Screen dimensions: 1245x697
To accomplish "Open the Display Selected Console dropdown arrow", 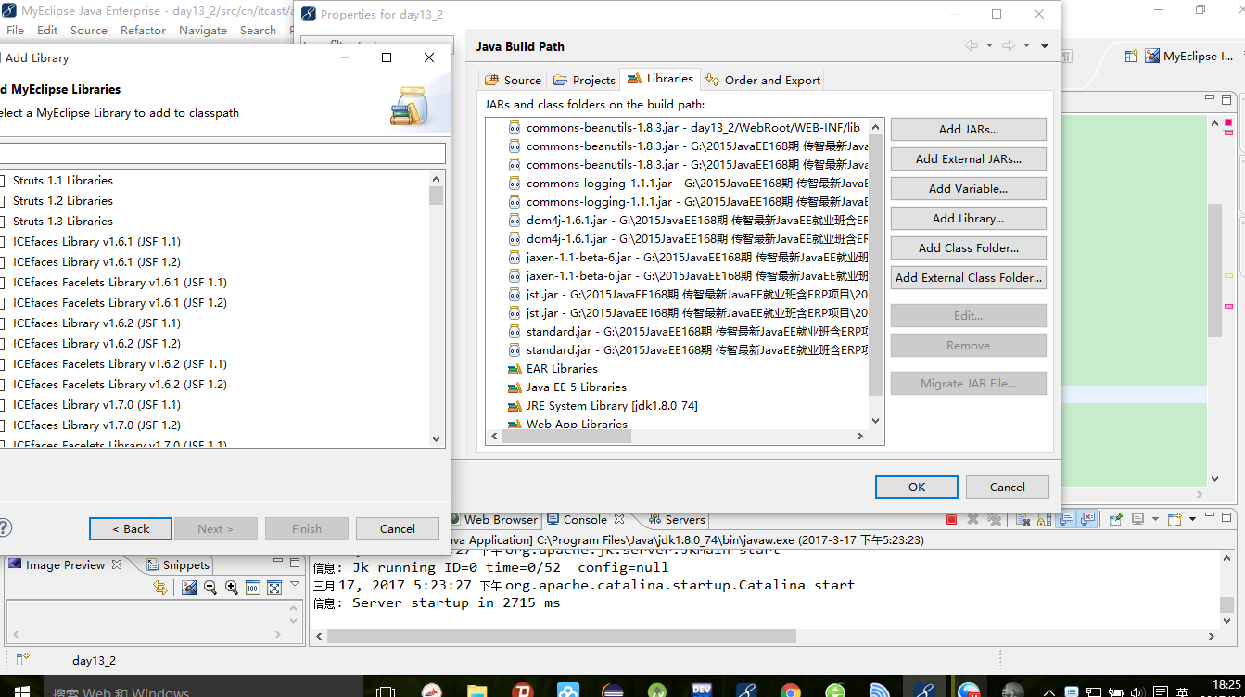I will coord(1155,519).
